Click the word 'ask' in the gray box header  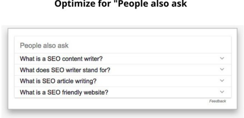tap(63, 46)
